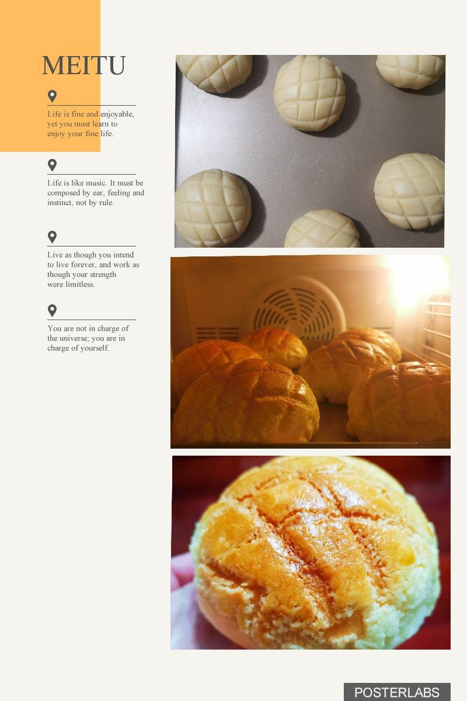Click the 'You are not in charge' paragraph
Image resolution: width=467 pixels, height=701 pixels.
click(x=88, y=338)
